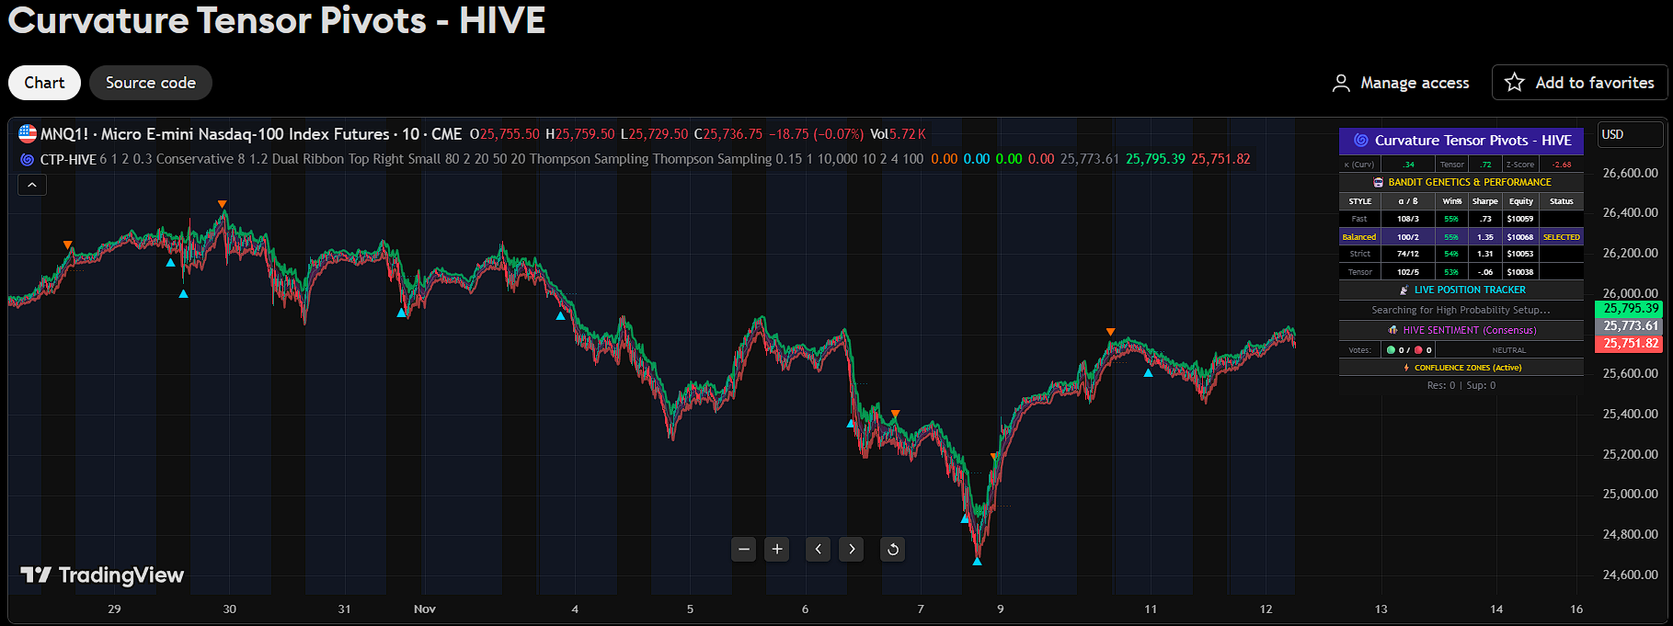Click the SELECTED status cell
This screenshot has height=626, width=1673.
1562,237
